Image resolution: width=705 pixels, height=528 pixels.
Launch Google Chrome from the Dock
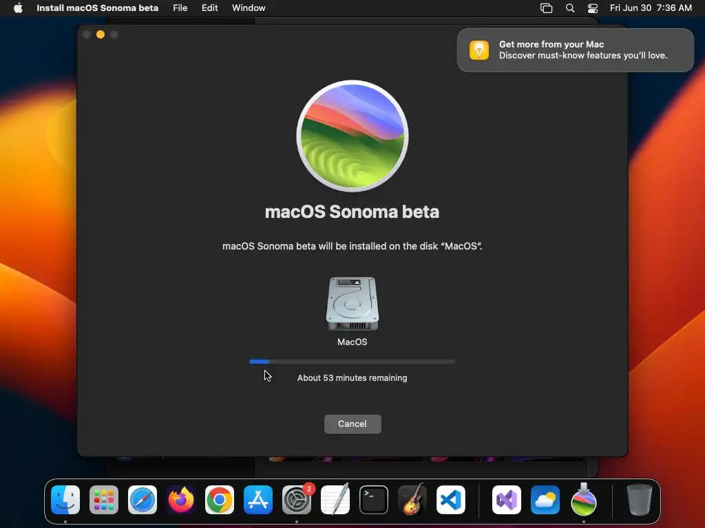[220, 500]
